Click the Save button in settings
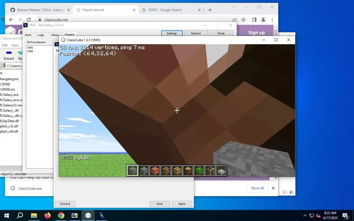This screenshot has width=354, height=221. click(x=159, y=204)
